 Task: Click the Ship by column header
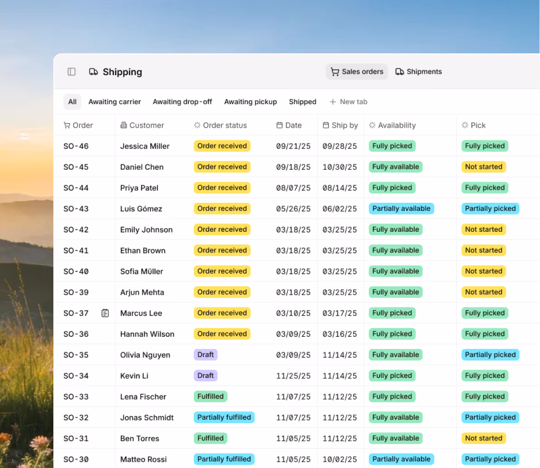click(340, 125)
